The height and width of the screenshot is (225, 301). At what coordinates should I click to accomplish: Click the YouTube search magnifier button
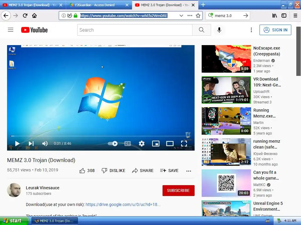[x=202, y=30]
